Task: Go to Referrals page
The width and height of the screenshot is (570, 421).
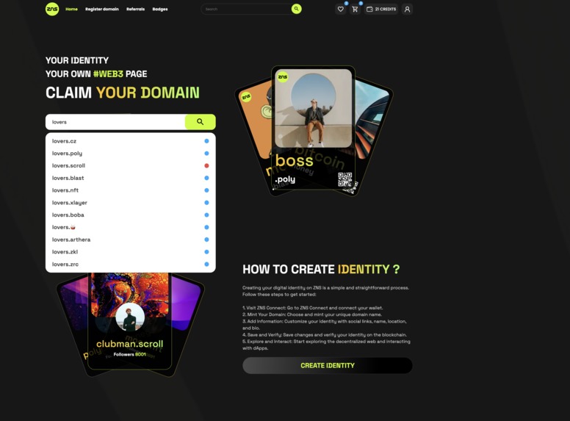Action: [135, 9]
